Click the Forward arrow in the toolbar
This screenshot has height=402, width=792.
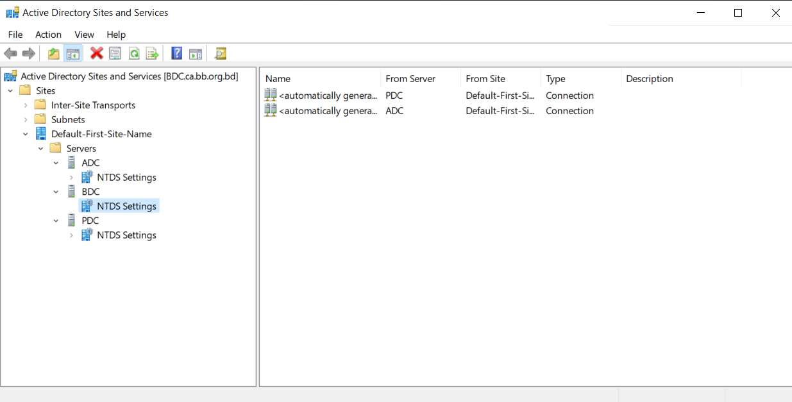[x=28, y=54]
